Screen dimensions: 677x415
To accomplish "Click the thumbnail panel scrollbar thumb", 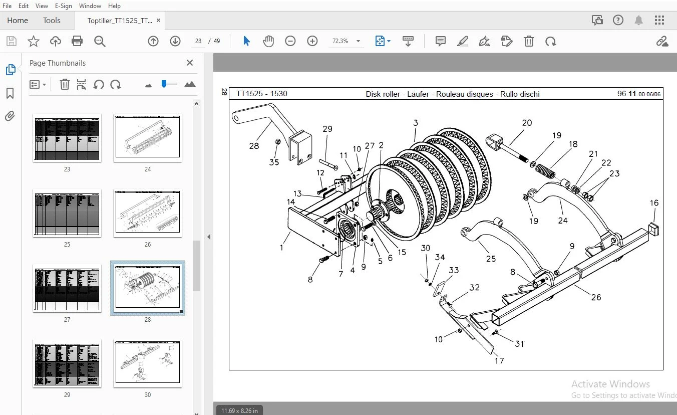I will click(x=197, y=266).
